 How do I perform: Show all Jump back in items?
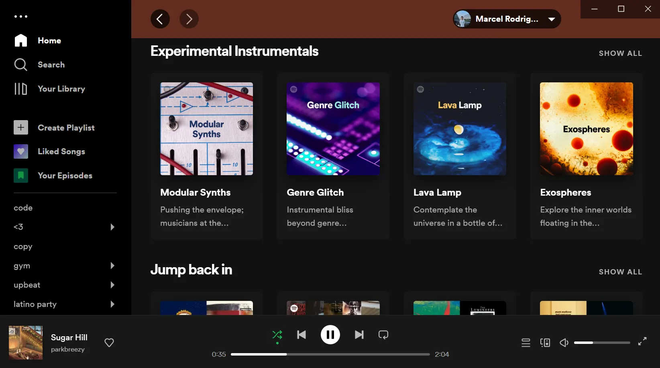point(620,272)
